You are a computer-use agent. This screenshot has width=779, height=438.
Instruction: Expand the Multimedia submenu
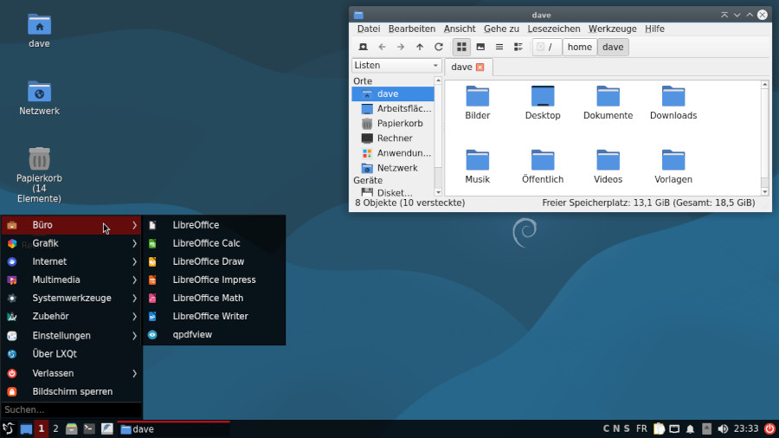tap(72, 280)
